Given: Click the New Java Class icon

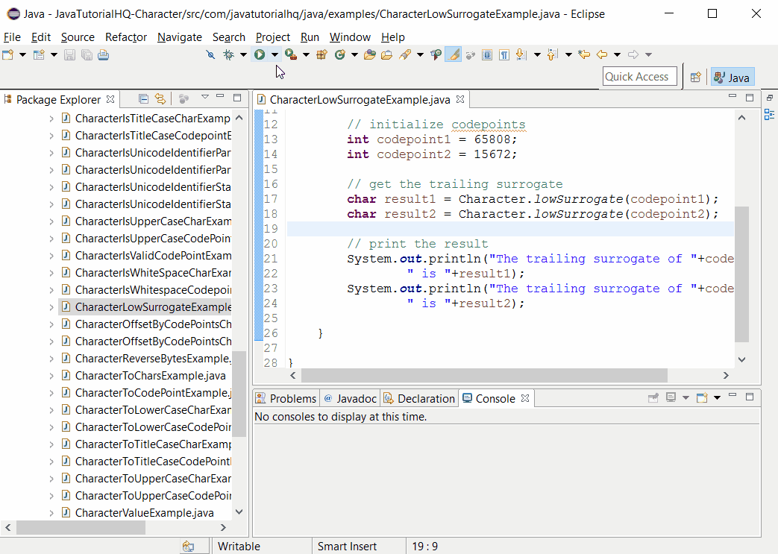Looking at the screenshot, I should point(340,54).
